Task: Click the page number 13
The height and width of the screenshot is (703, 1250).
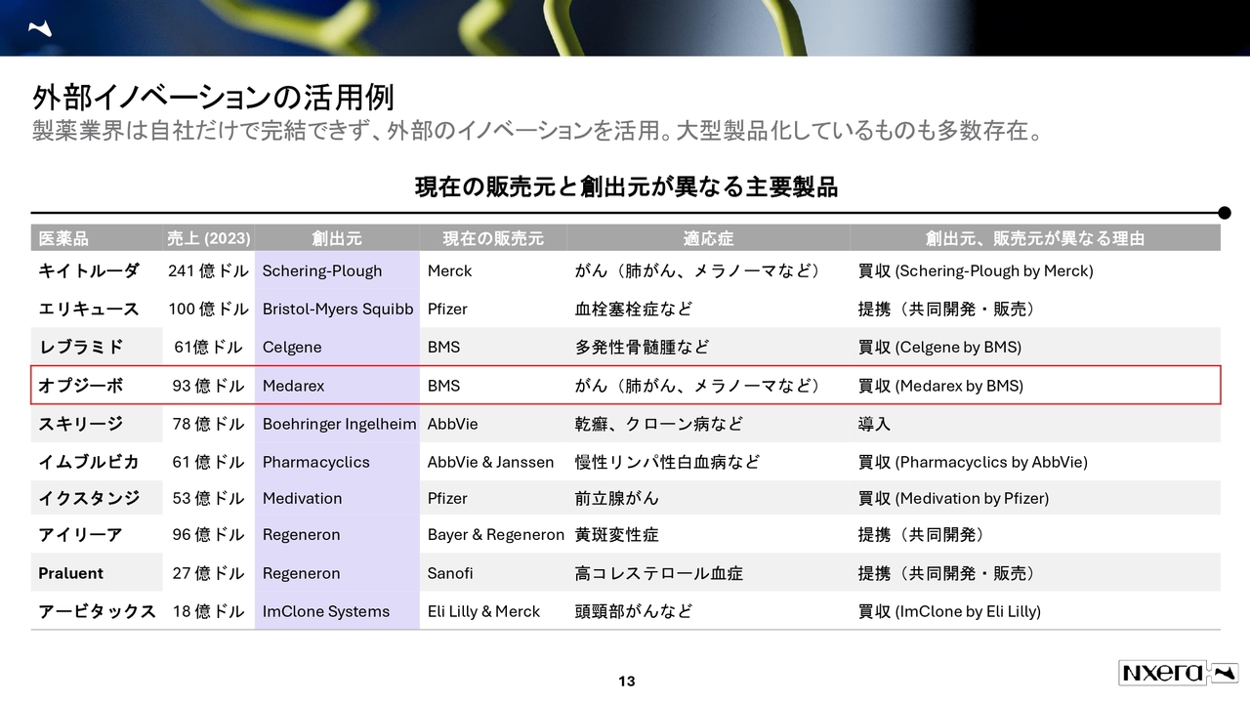Action: click(627, 681)
